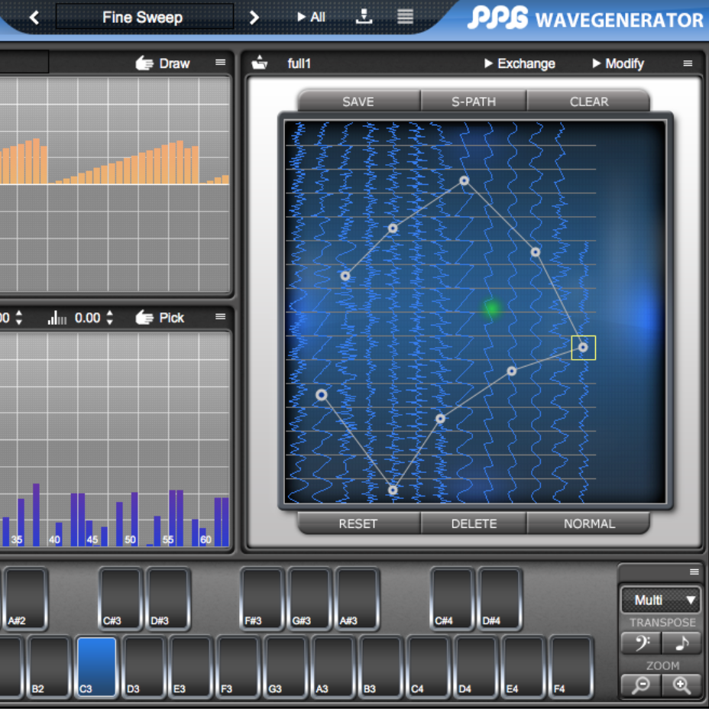Click the bass clef transpose down icon
Image resolution: width=709 pixels, height=709 pixels.
coord(640,643)
